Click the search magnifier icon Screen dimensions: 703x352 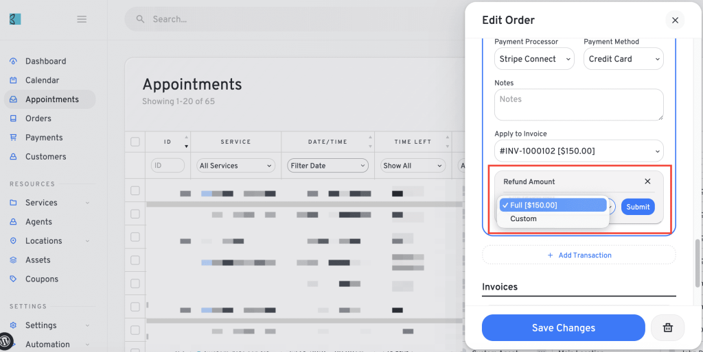pyautogui.click(x=140, y=19)
